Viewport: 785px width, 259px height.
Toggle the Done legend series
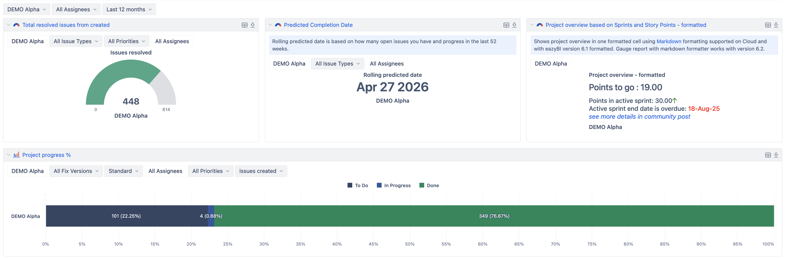point(429,186)
